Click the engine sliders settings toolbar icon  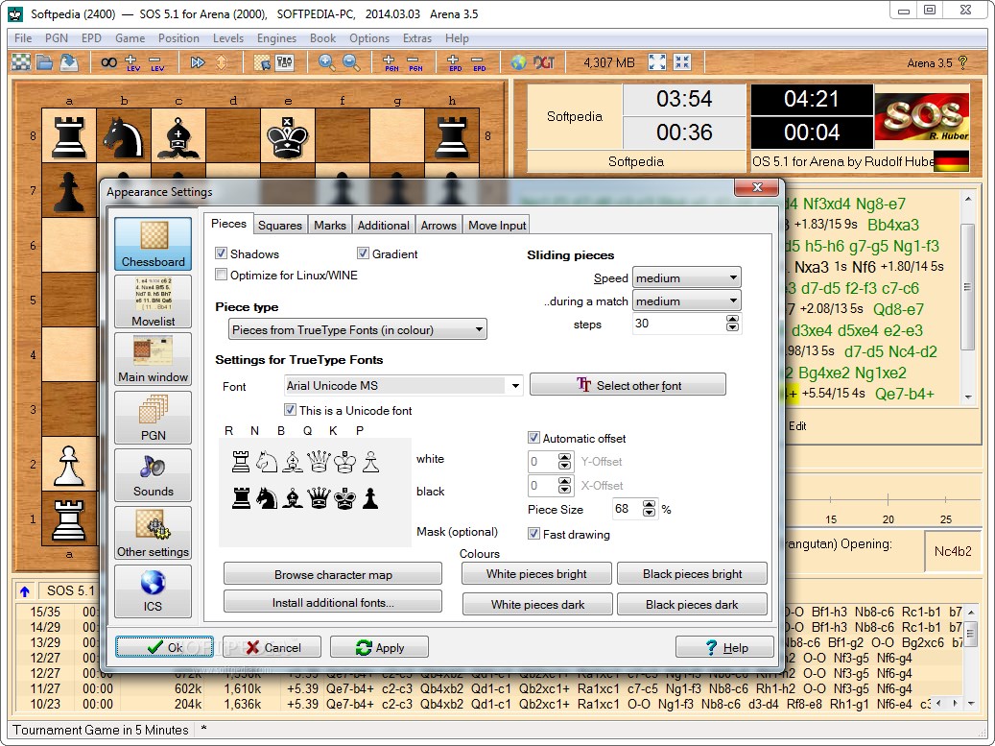pyautogui.click(x=285, y=62)
